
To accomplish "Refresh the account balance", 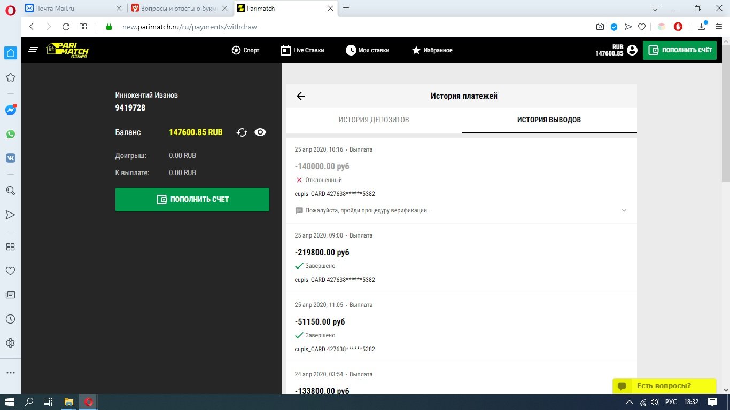I will (242, 132).
